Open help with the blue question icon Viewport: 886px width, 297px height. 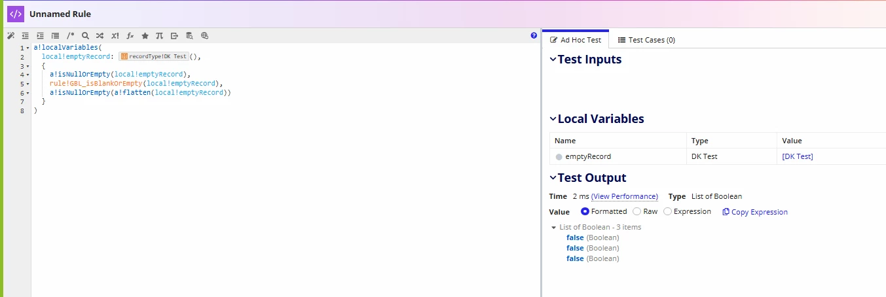click(x=534, y=36)
